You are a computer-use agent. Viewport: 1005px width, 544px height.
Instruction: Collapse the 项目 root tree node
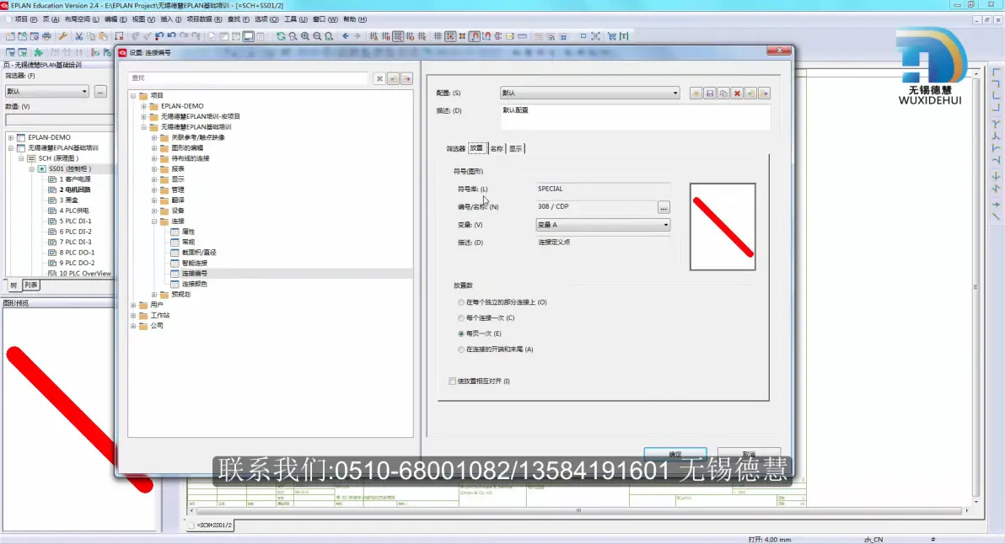[x=133, y=96]
